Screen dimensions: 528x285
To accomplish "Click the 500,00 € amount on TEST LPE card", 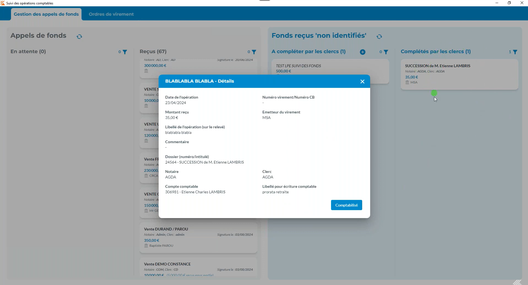I will point(283,71).
